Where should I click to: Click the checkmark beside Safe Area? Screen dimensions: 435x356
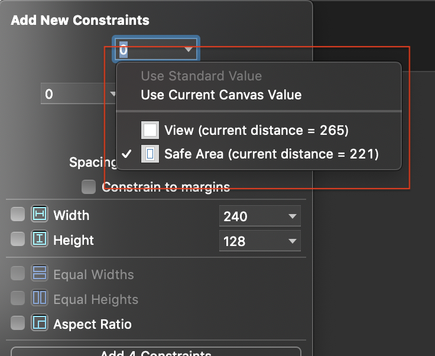126,154
